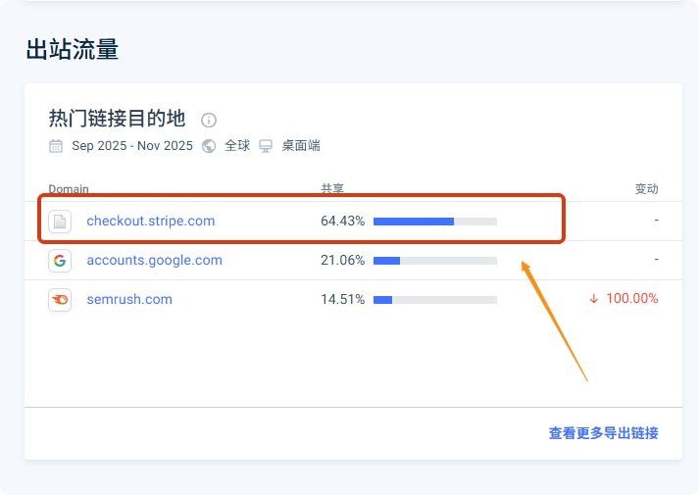Click the Sep 2025 - Nov 2025 date range
Screen dimensions: 699x495
(x=132, y=146)
